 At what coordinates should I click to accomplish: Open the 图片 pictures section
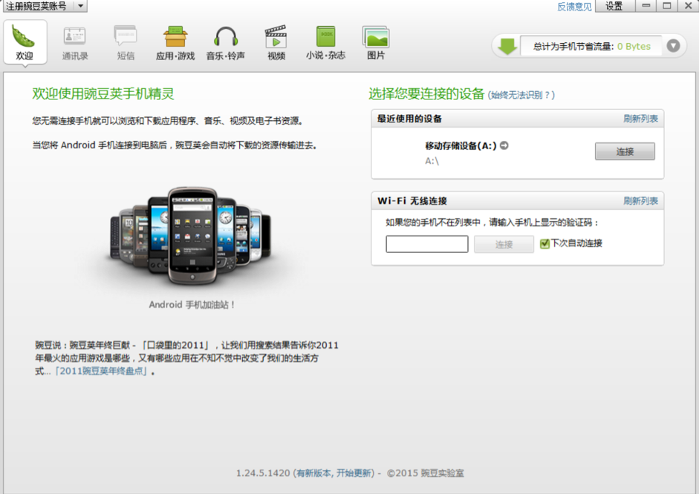(x=376, y=43)
